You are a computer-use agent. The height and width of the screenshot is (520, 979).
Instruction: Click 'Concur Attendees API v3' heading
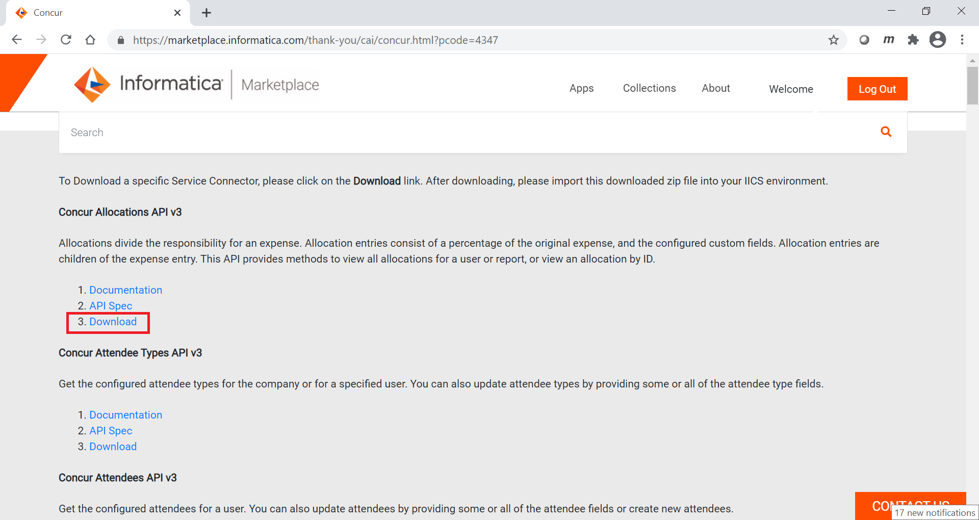click(117, 478)
